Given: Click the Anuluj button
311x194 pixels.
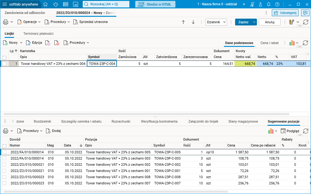Looking at the screenshot, I should pyautogui.click(x=269, y=22).
